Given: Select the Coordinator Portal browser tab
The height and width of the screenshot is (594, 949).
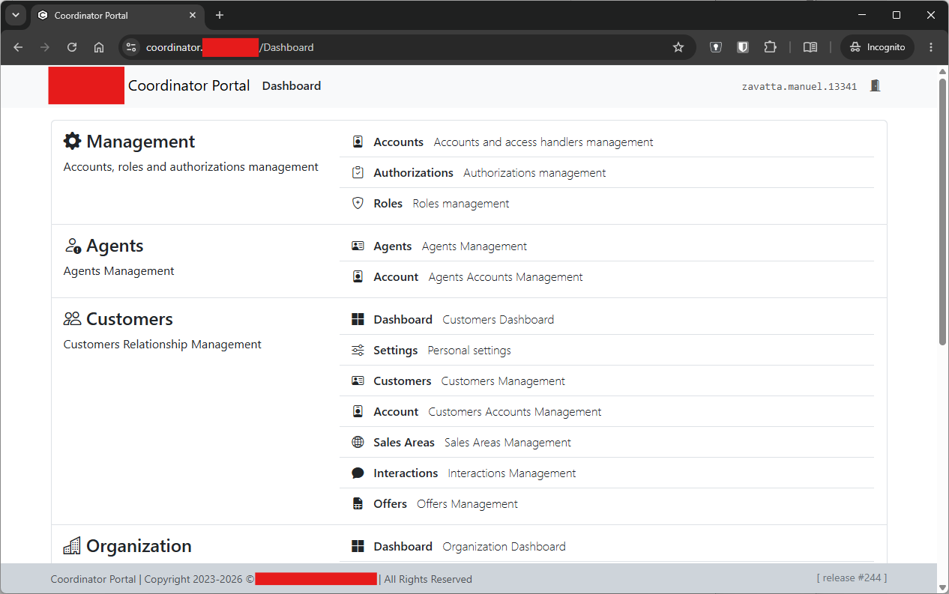Looking at the screenshot, I should (116, 15).
